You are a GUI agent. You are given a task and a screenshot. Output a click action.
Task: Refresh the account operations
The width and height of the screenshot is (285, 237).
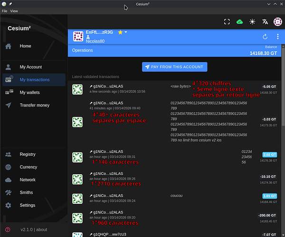[265, 37]
